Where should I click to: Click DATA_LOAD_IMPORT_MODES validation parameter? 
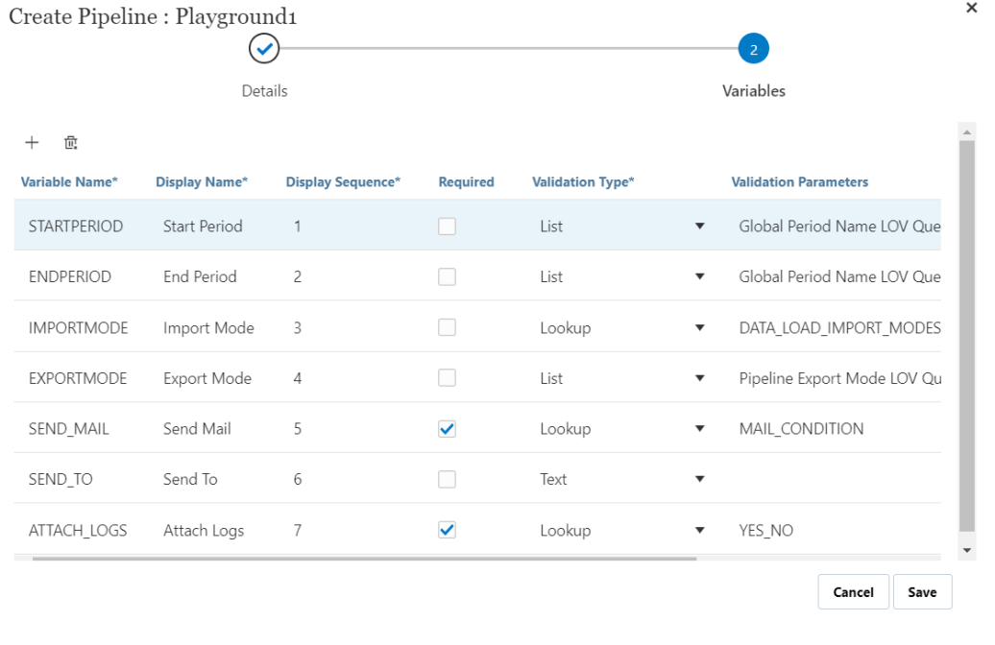click(839, 328)
